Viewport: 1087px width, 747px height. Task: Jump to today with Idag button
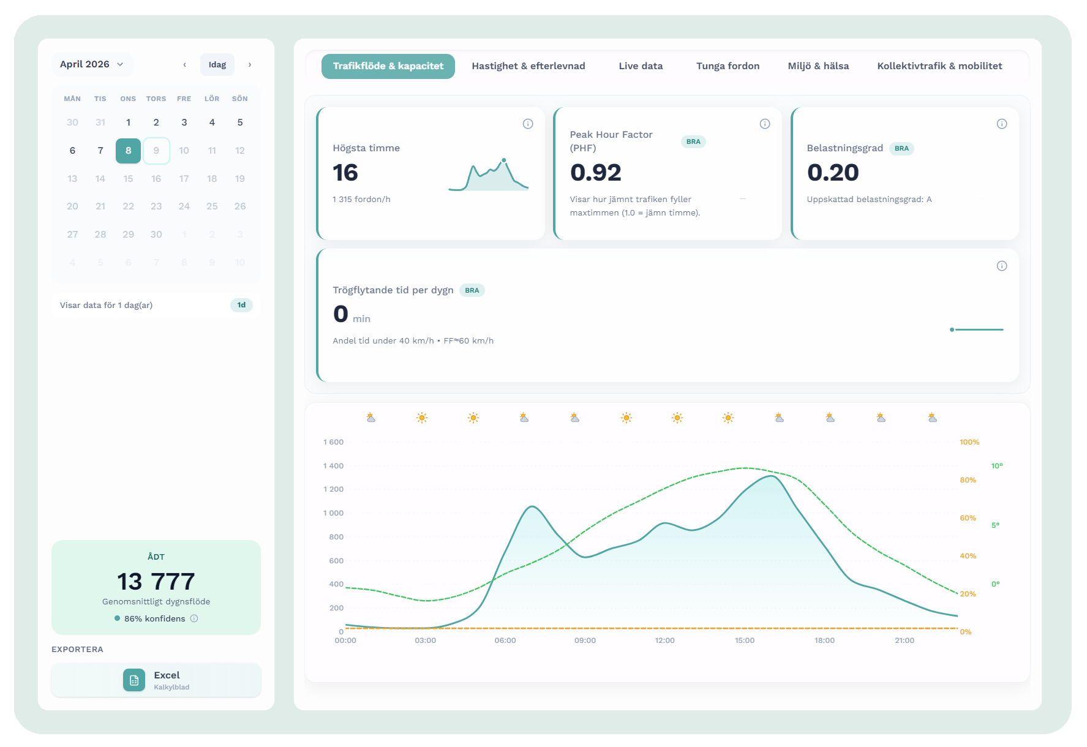[x=217, y=65]
